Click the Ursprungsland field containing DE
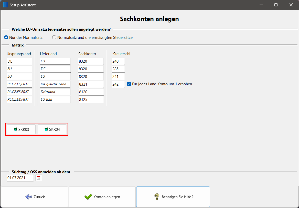 click(x=19, y=61)
